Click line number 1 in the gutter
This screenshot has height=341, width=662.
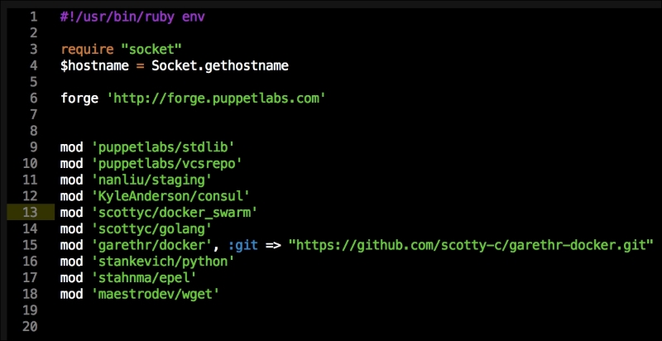pyautogui.click(x=31, y=17)
